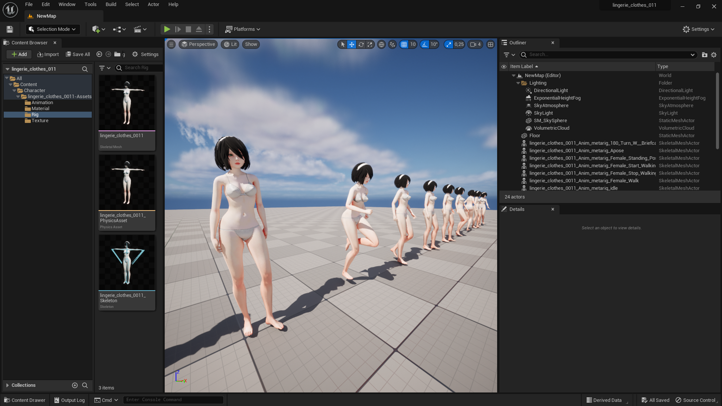Activate the translate (move) tool in the viewport
The image size is (722, 406).
point(352,44)
